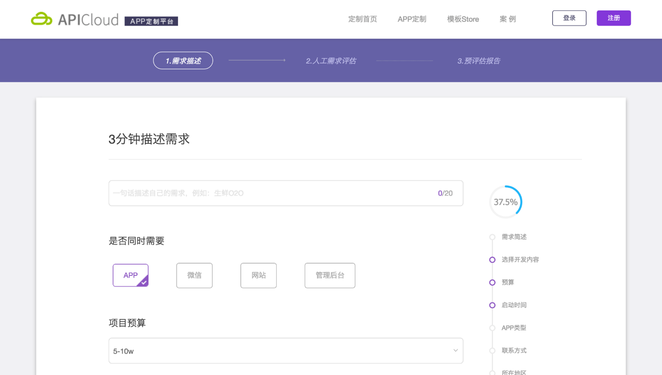The width and height of the screenshot is (662, 375).
Task: Open the 案例 menu item
Action: point(507,19)
